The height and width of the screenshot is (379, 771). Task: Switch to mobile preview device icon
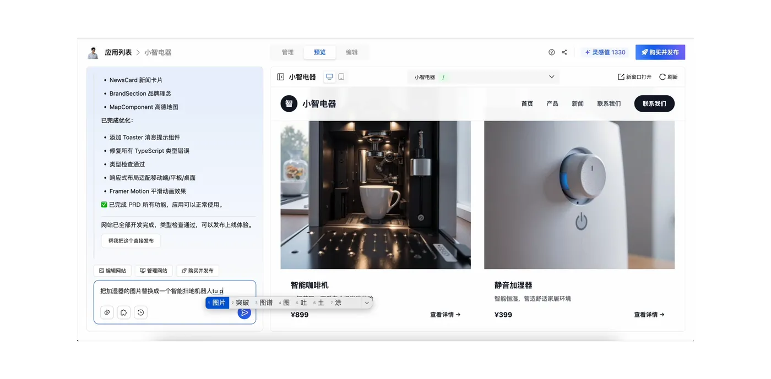pyautogui.click(x=341, y=77)
